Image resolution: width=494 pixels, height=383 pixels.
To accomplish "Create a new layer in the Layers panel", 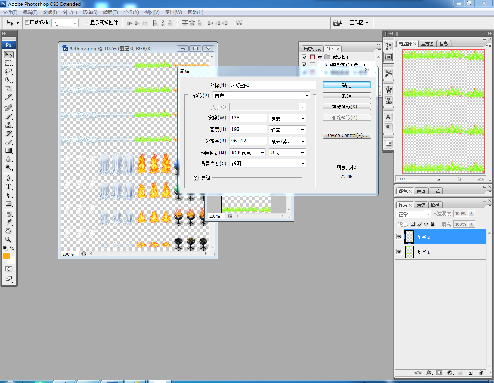I will click(470, 373).
